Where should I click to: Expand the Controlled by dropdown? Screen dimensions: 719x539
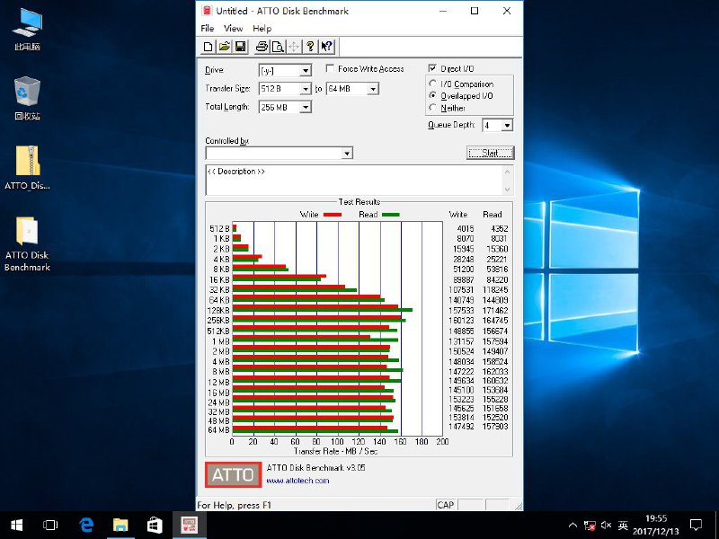347,153
